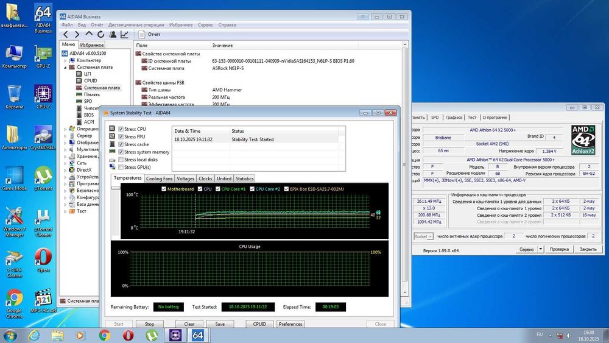Open the Opera desktop shortcut
This screenshot has height=343, width=609.
(x=43, y=260)
